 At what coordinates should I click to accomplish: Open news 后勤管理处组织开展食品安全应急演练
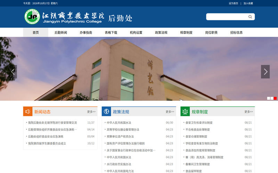click(x=52, y=129)
